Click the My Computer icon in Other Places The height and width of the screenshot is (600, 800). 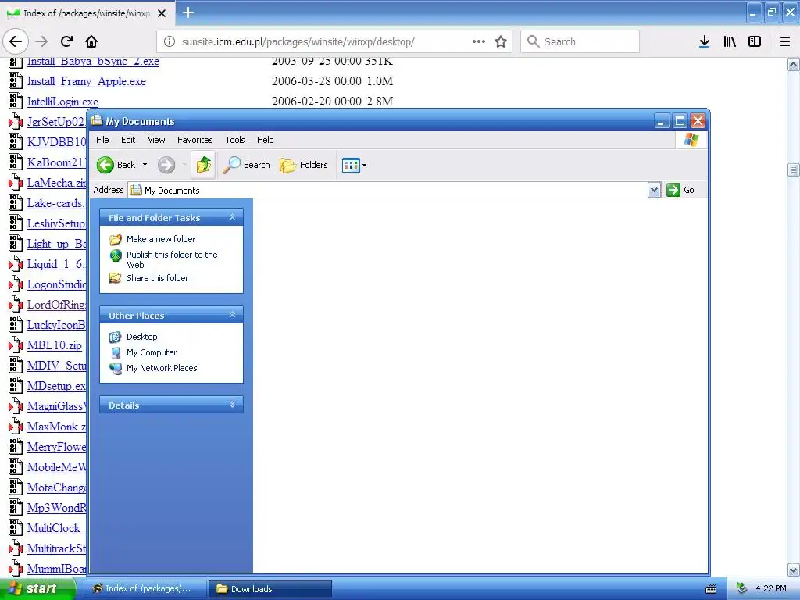coord(116,352)
